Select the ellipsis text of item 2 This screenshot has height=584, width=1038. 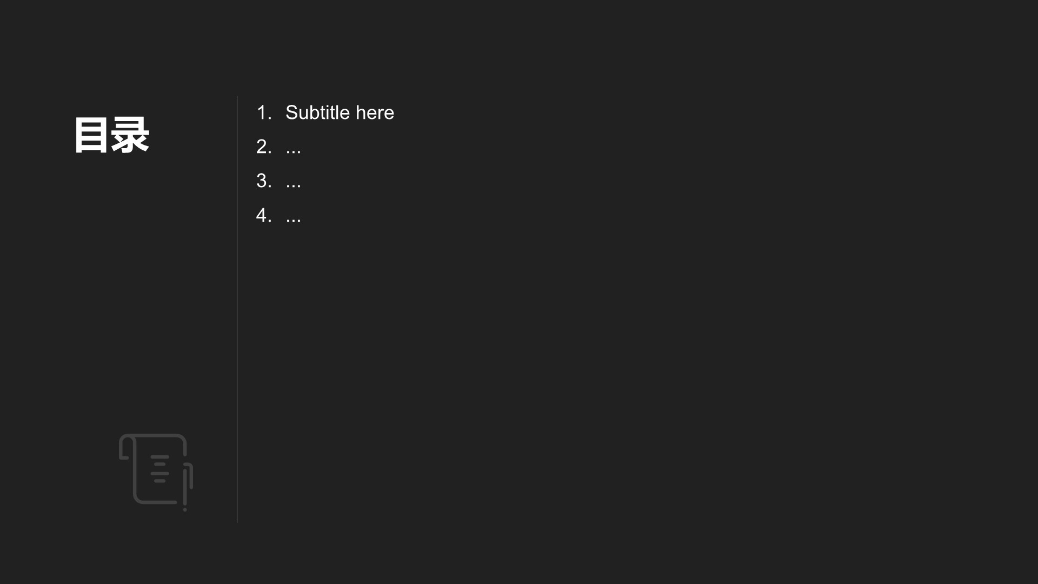[x=293, y=149]
